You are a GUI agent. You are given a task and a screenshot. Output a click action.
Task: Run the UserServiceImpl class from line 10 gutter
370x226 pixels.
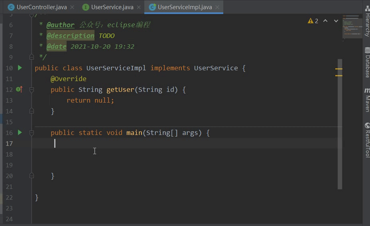tap(20, 68)
